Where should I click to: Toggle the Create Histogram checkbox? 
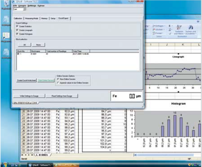pos(17,34)
